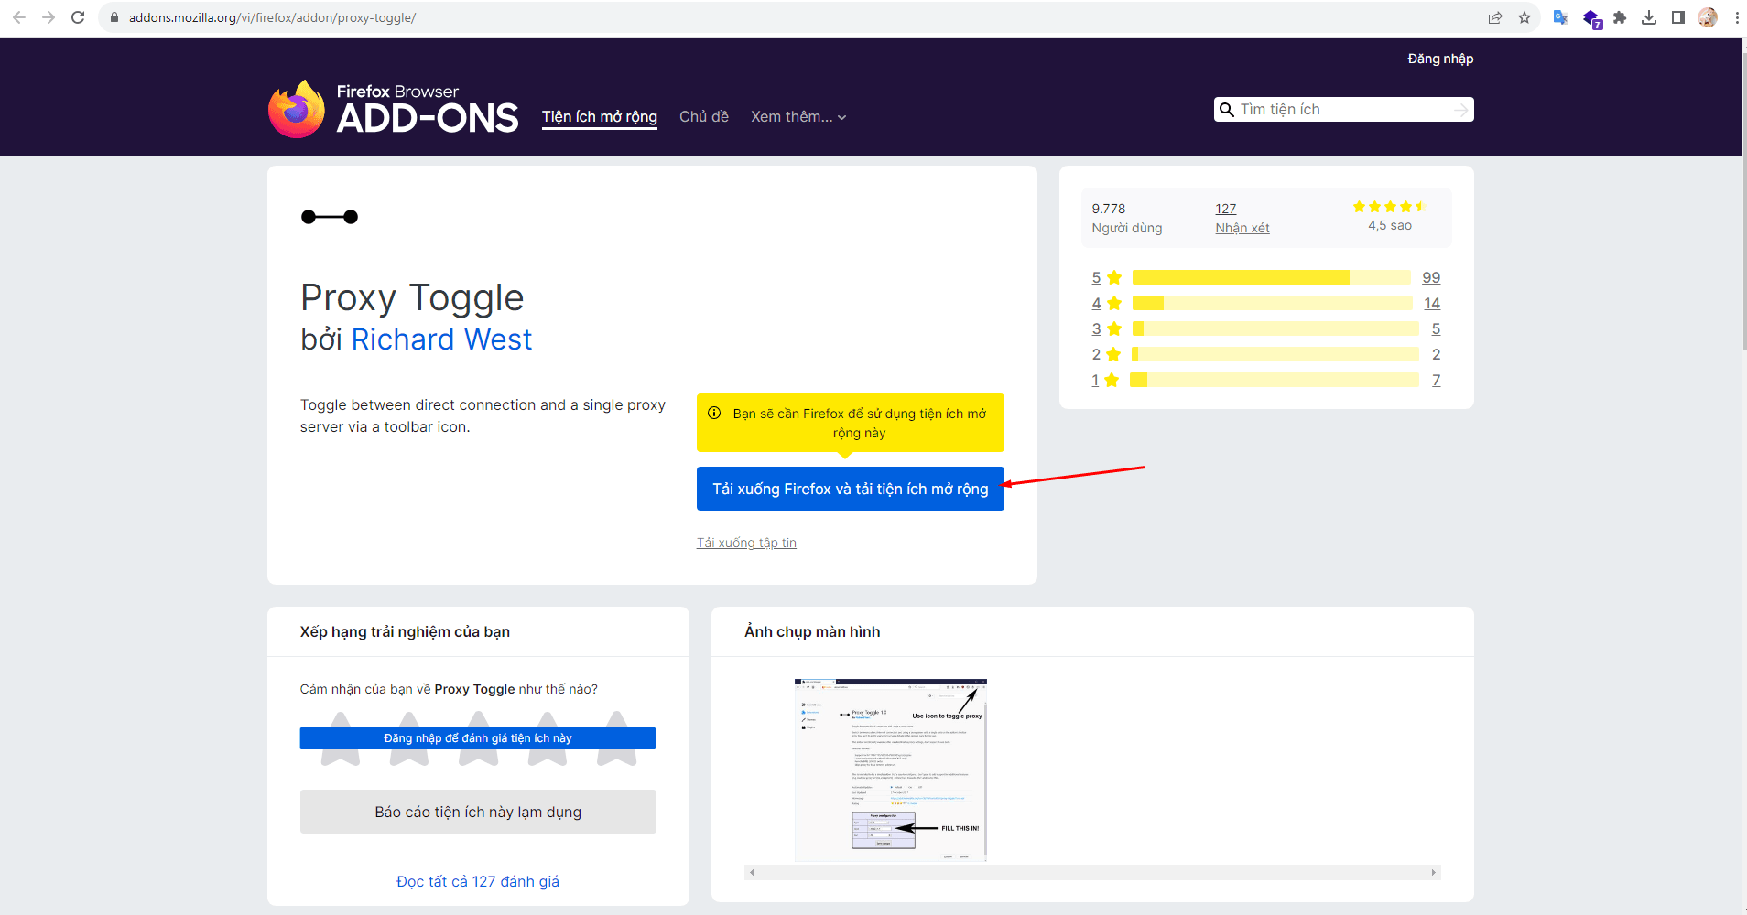1747x915 pixels.
Task: Filter reviews by 1 star
Action: [x=1106, y=380]
